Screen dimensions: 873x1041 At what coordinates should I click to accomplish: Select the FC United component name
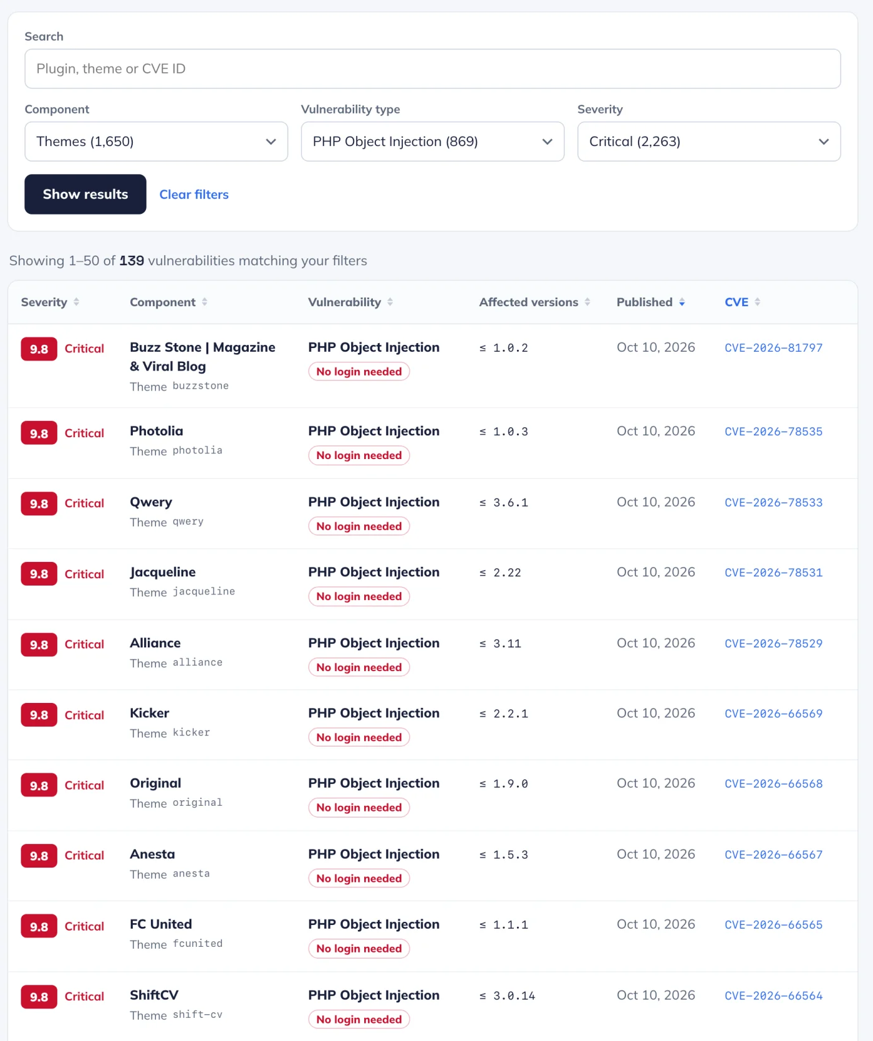(x=161, y=924)
